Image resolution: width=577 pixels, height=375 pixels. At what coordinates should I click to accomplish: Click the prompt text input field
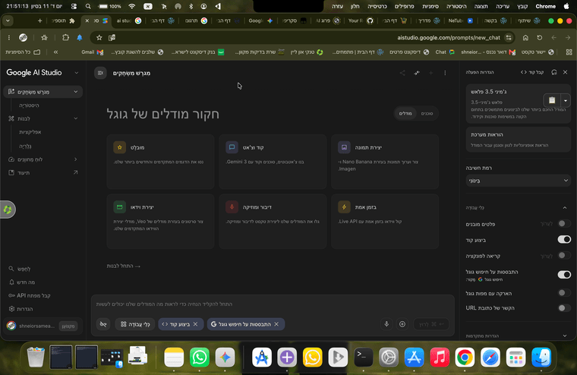pos(273,304)
